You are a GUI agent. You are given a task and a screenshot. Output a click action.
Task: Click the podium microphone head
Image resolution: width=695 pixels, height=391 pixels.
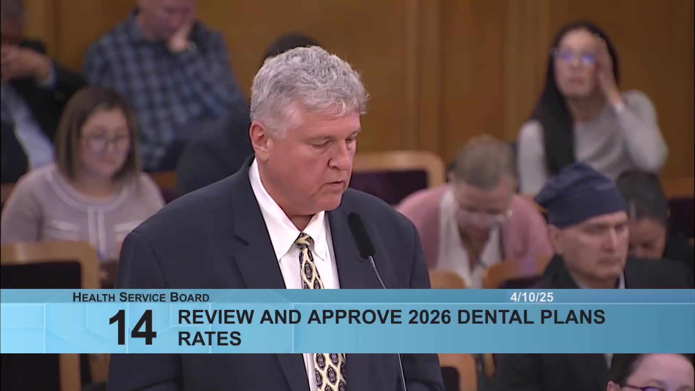pos(361,235)
